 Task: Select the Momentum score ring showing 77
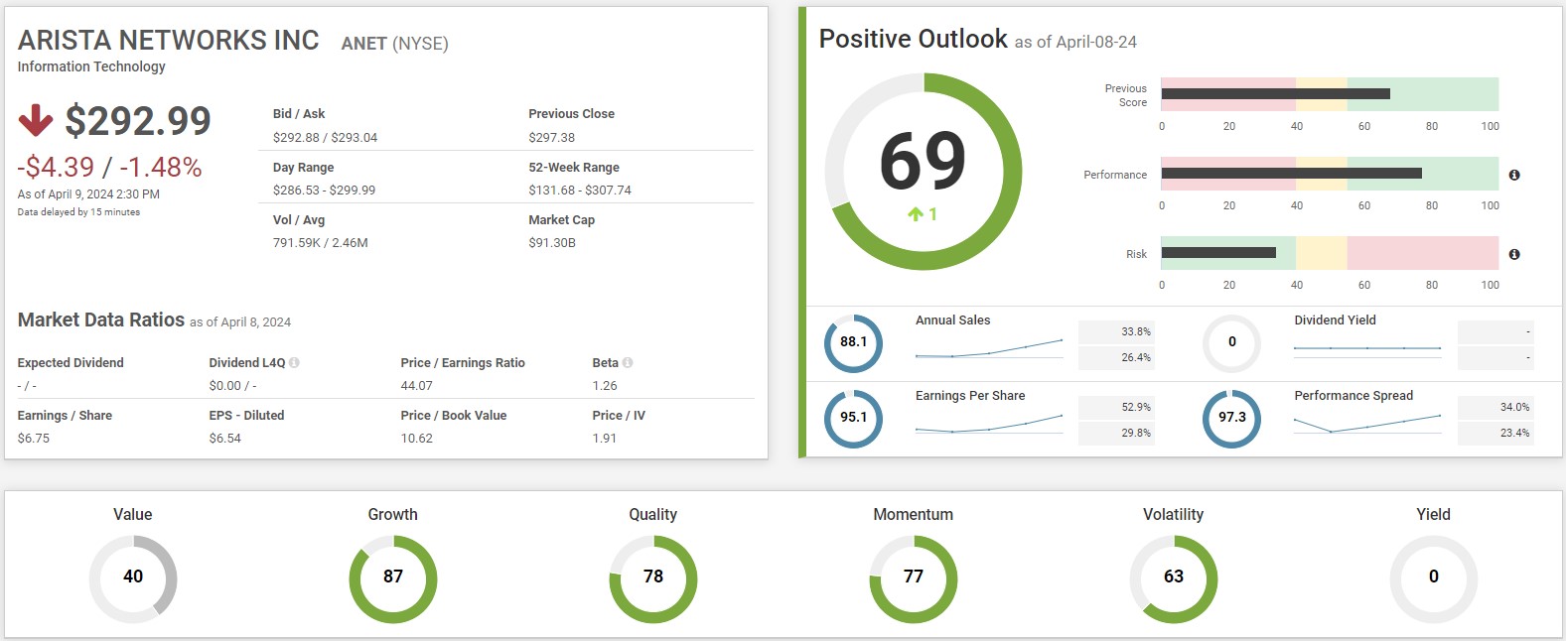[x=914, y=579]
